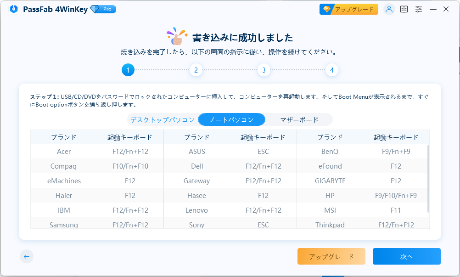The width and height of the screenshot is (460, 277).
Task: Click the Lenovo brand row
Action: point(196,210)
